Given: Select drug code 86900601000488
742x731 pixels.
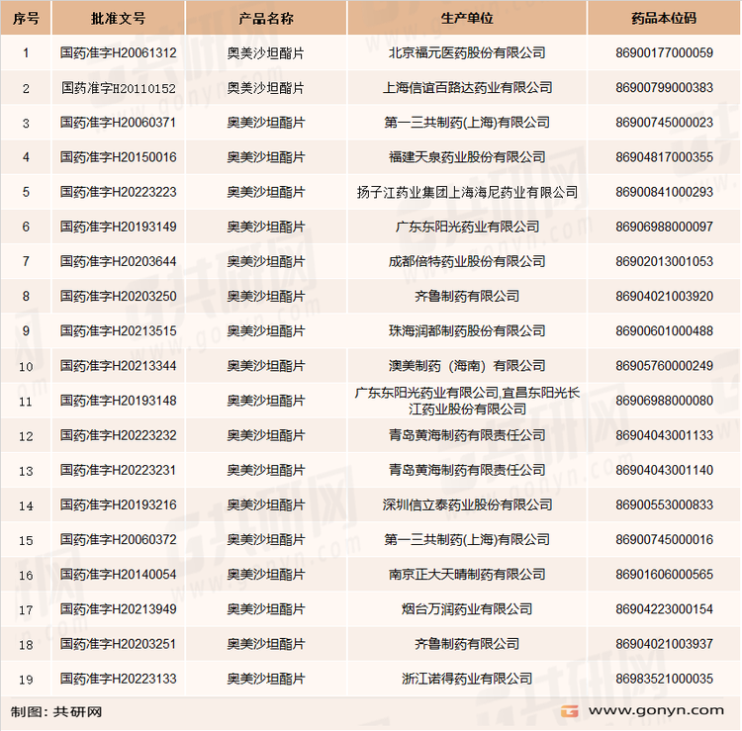Looking at the screenshot, I should coord(664,331).
